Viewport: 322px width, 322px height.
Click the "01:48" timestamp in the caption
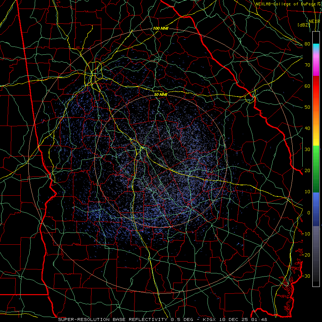pos(259,319)
